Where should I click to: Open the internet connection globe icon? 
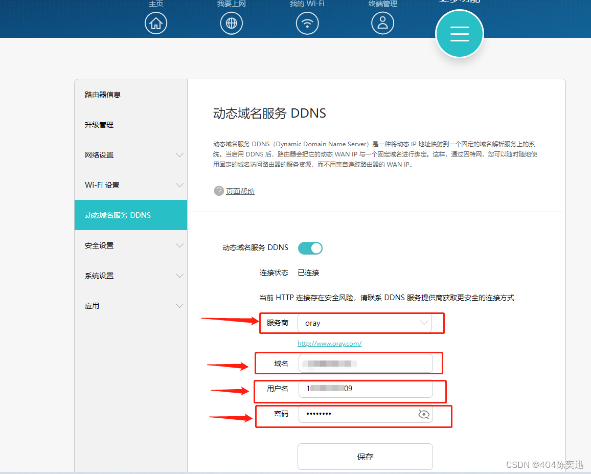point(232,23)
